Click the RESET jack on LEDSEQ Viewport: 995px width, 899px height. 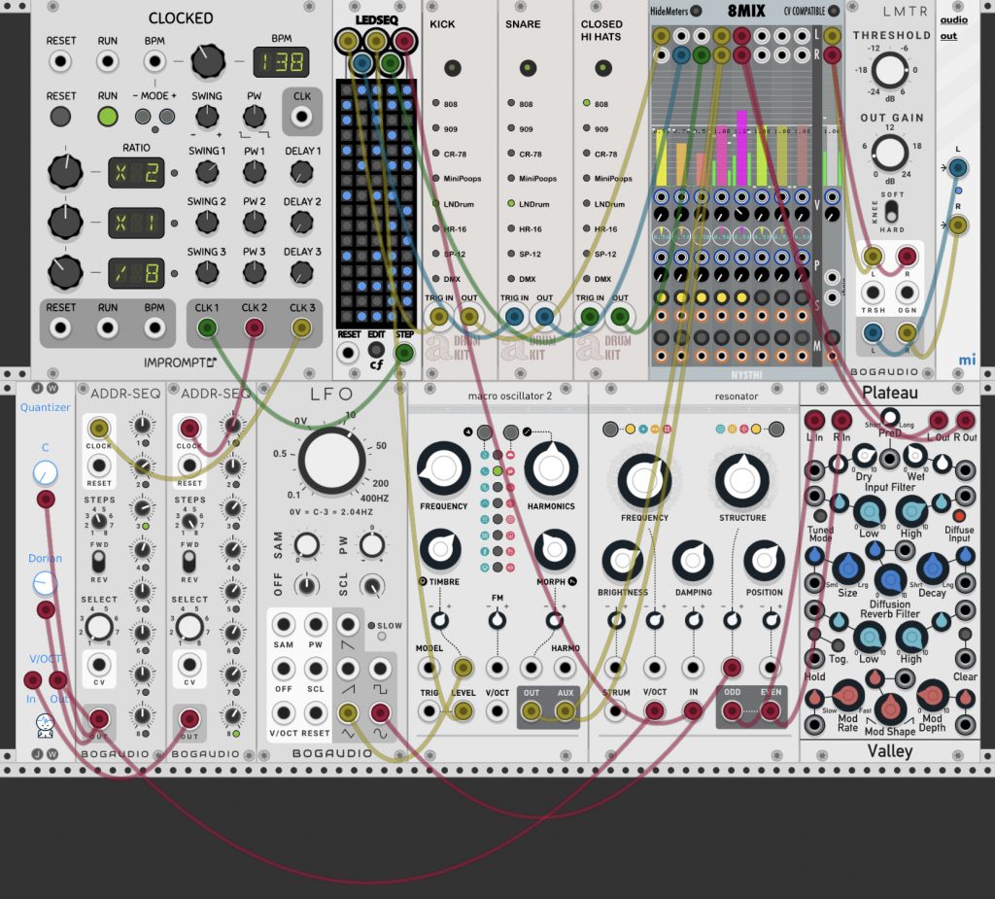[348, 353]
